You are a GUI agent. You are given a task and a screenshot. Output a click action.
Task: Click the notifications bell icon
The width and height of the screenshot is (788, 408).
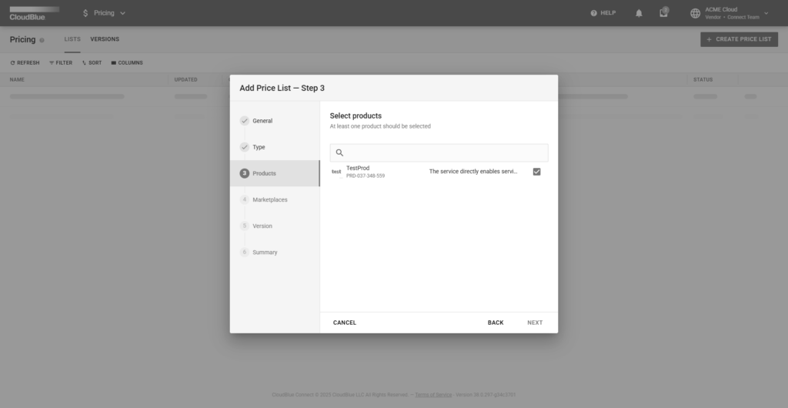639,13
